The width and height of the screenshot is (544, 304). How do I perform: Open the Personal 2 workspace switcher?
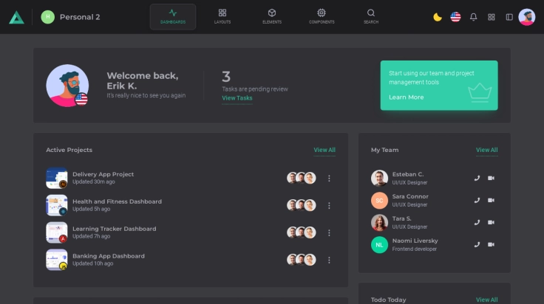(x=71, y=17)
